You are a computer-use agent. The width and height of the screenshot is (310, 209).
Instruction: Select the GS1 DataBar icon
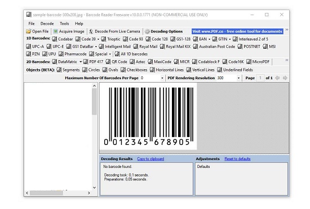coord(69,47)
